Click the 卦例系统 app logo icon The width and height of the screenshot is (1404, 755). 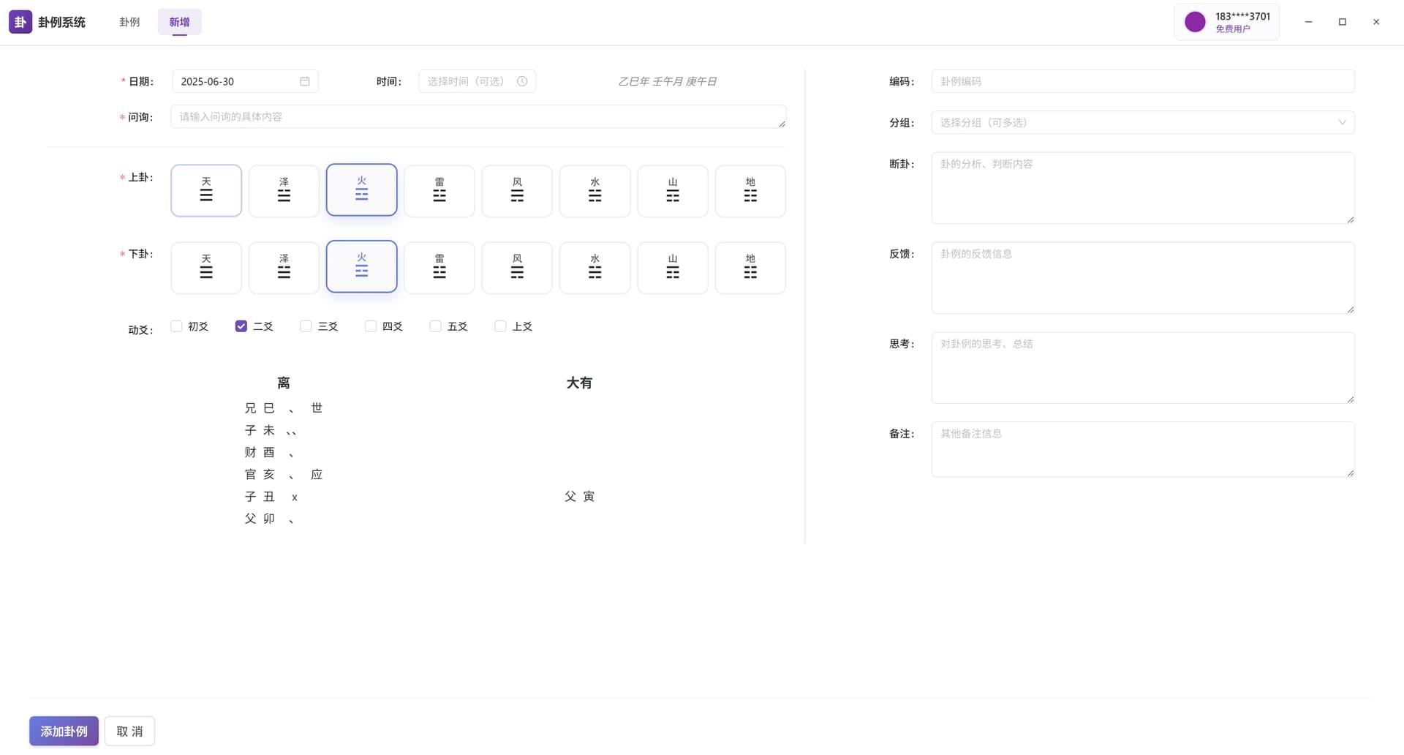(20, 22)
